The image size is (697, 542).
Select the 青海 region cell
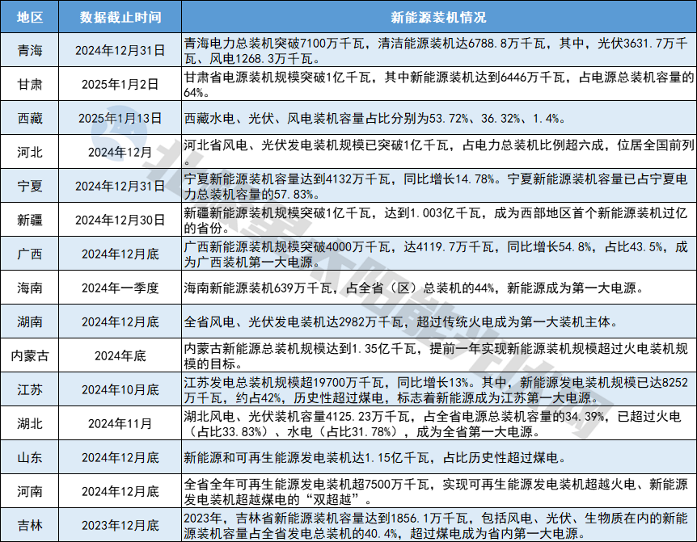(30, 50)
